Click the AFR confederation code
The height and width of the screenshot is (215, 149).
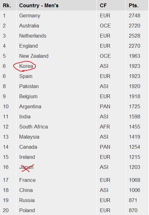105,127
